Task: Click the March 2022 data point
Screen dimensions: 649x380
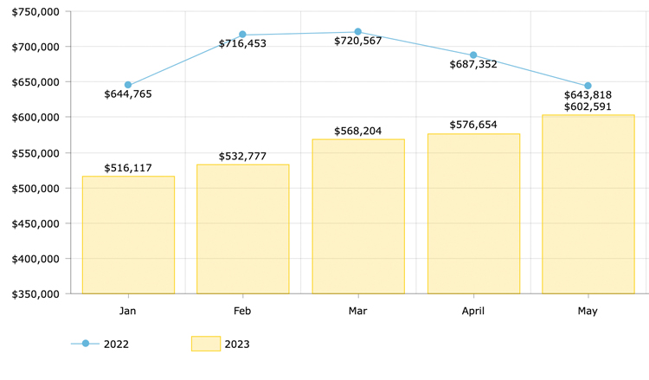Action: (358, 32)
